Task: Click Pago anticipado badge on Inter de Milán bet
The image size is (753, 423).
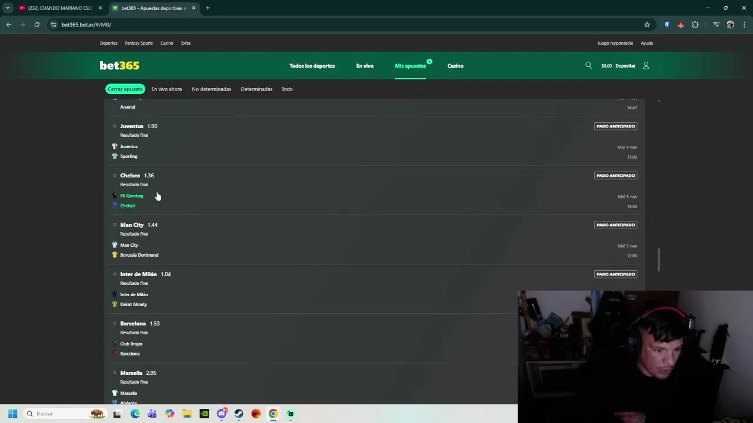Action: (x=615, y=274)
